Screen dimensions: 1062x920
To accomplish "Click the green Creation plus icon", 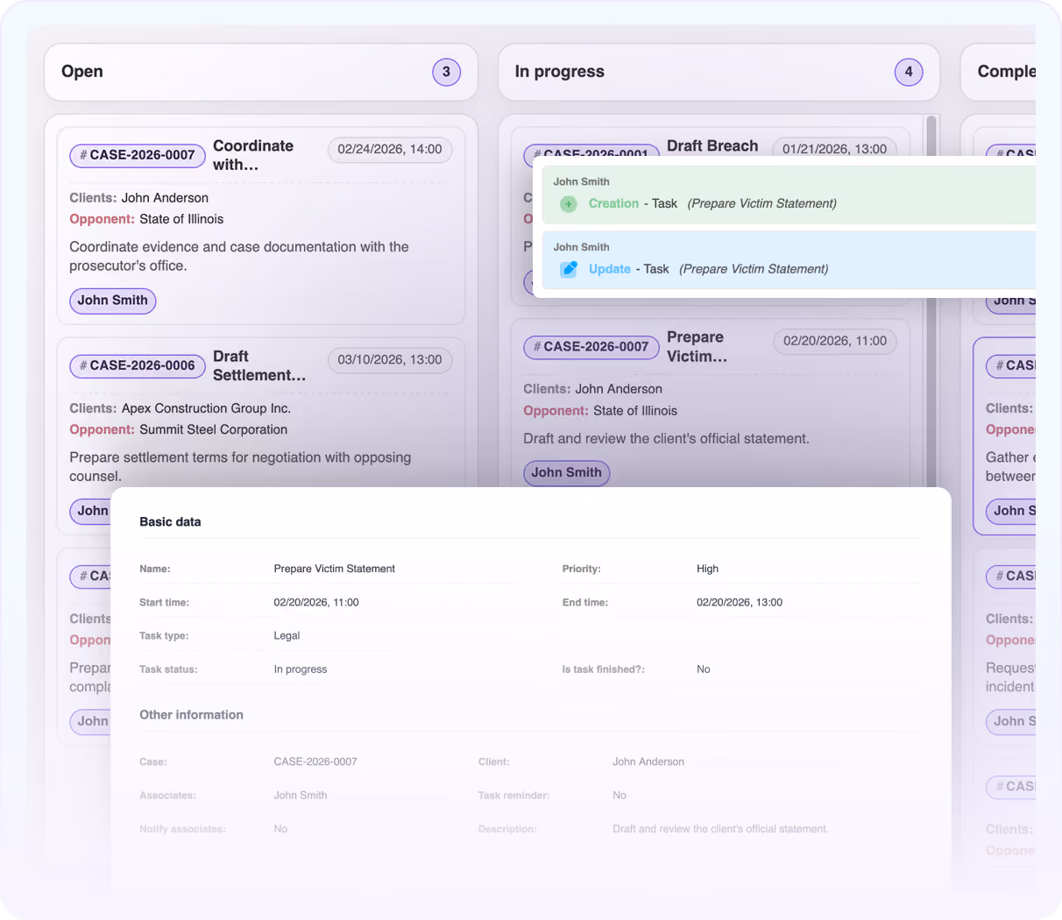I will pyautogui.click(x=568, y=204).
